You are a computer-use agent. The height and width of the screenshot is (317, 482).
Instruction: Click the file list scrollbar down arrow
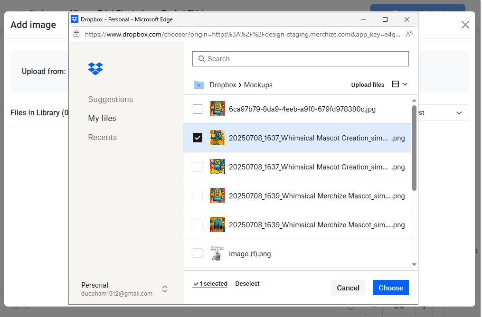(x=414, y=264)
